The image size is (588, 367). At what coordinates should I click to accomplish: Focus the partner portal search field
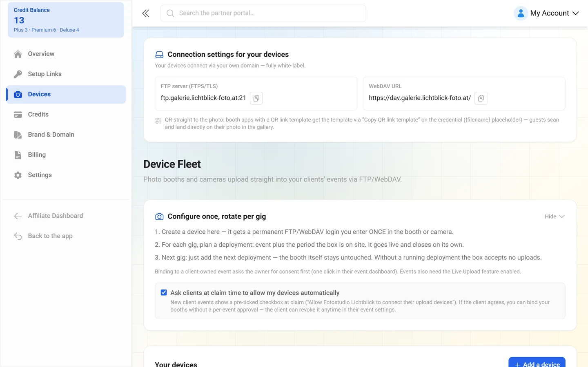click(263, 13)
